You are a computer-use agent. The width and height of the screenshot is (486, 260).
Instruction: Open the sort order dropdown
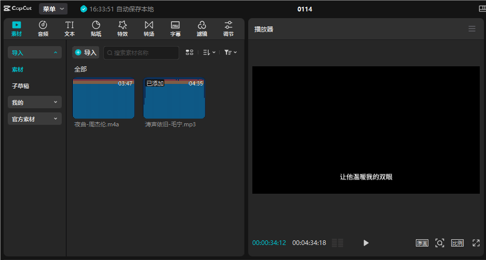click(x=209, y=52)
